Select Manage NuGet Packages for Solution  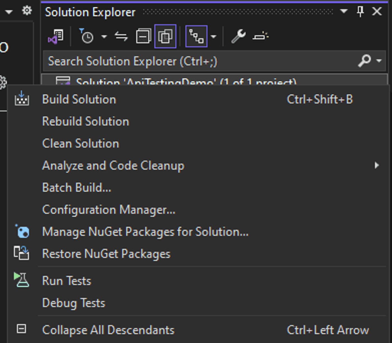tap(198, 232)
